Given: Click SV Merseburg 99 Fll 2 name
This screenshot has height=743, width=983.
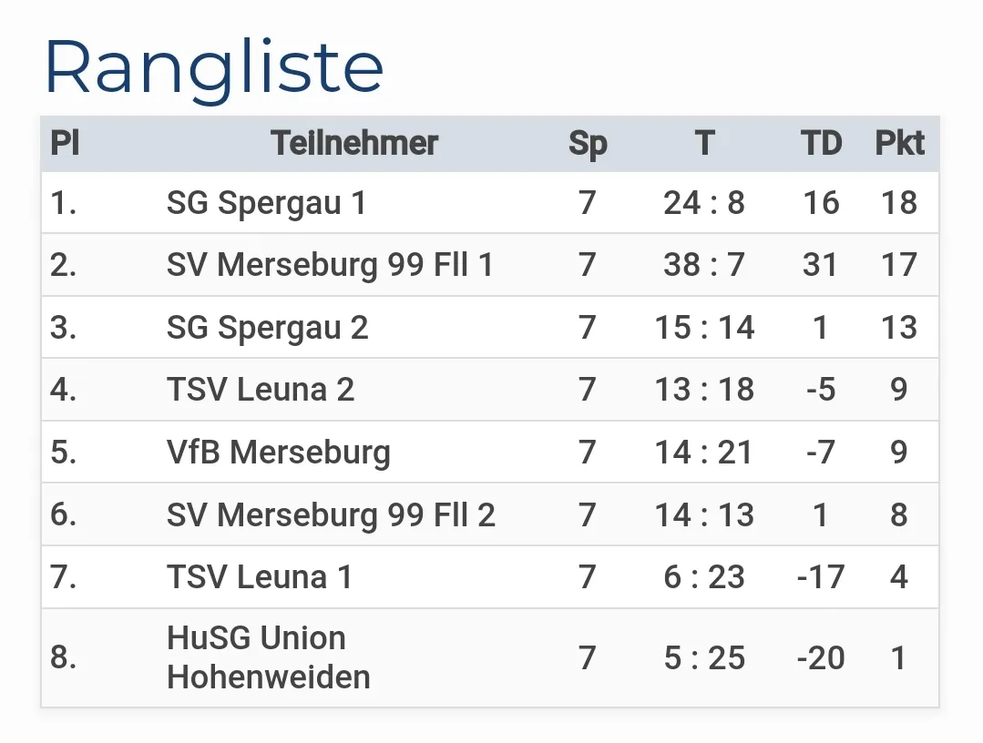Looking at the screenshot, I should point(331,515).
